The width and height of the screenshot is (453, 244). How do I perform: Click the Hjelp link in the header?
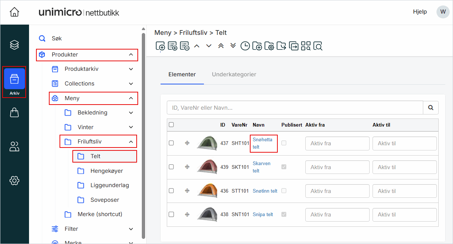click(x=420, y=12)
